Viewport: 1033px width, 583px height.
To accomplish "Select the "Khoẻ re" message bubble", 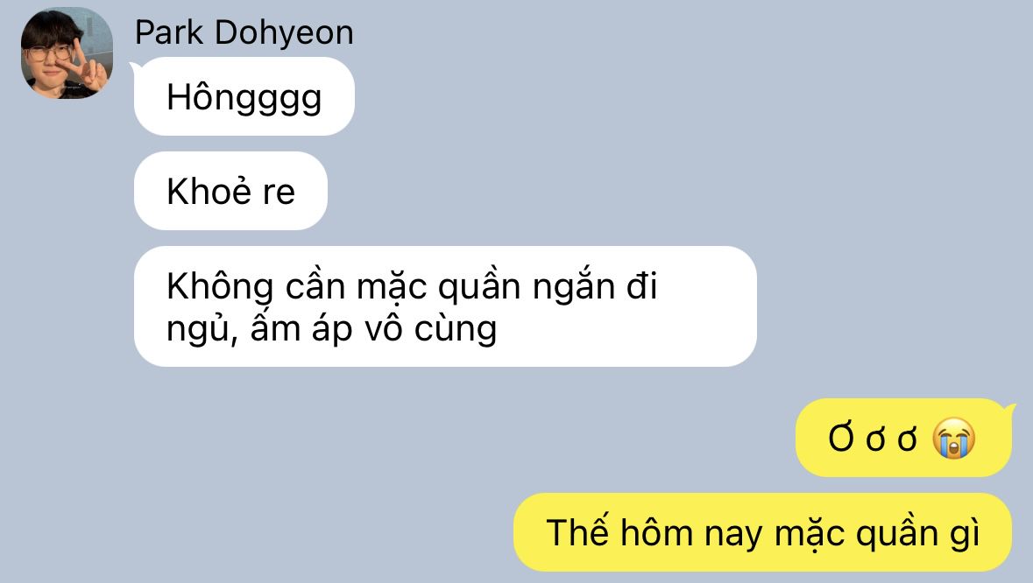I will pyautogui.click(x=230, y=191).
